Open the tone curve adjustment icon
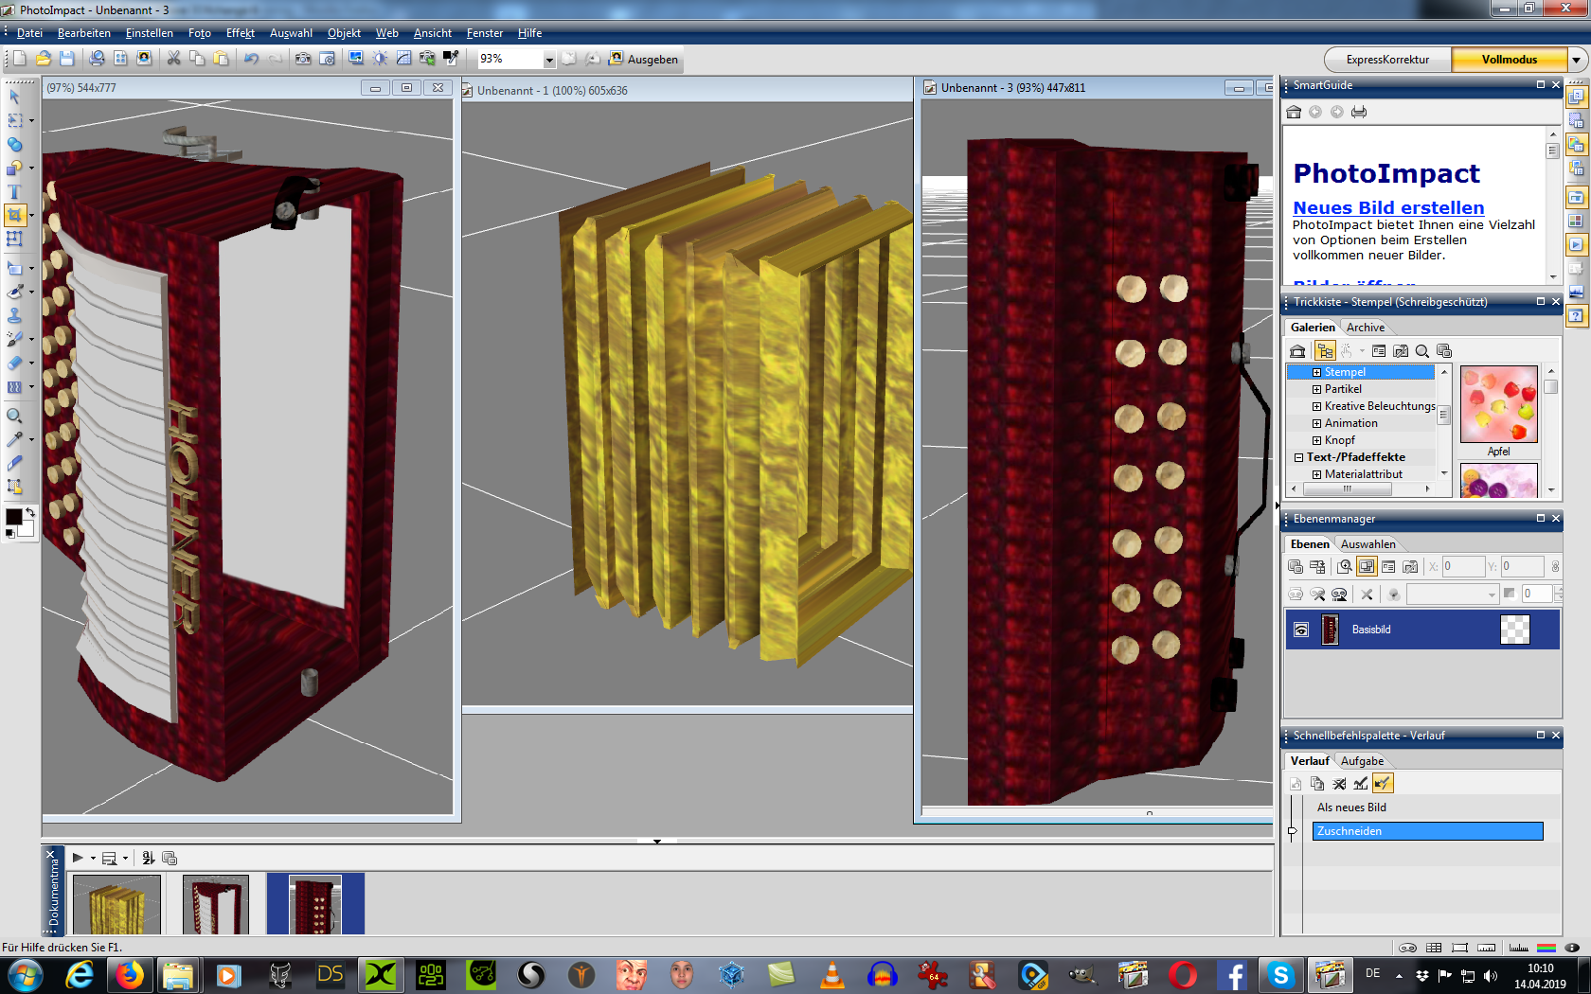 tap(403, 59)
